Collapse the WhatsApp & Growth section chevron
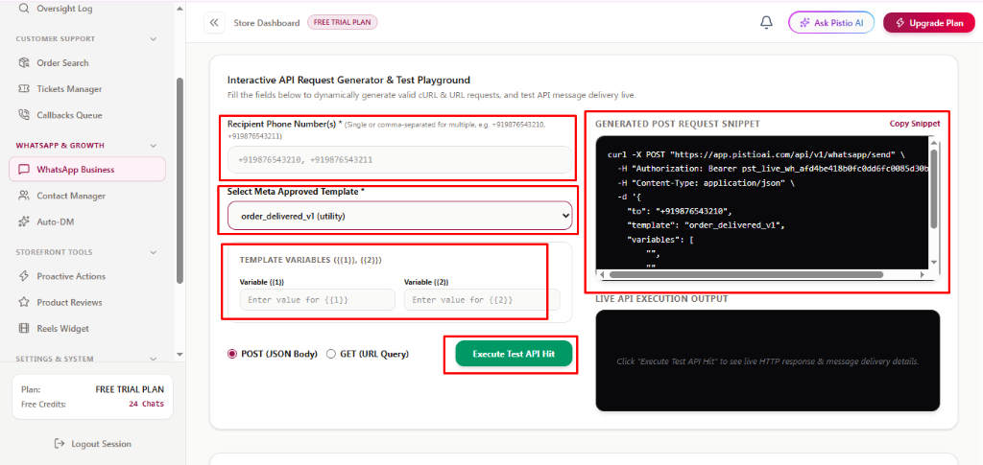The height and width of the screenshot is (465, 983). [x=154, y=146]
